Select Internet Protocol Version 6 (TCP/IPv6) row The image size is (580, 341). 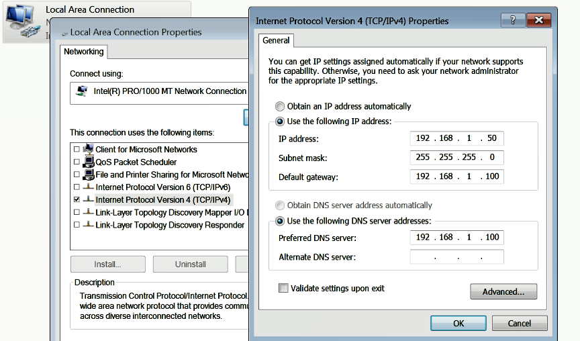pos(162,187)
